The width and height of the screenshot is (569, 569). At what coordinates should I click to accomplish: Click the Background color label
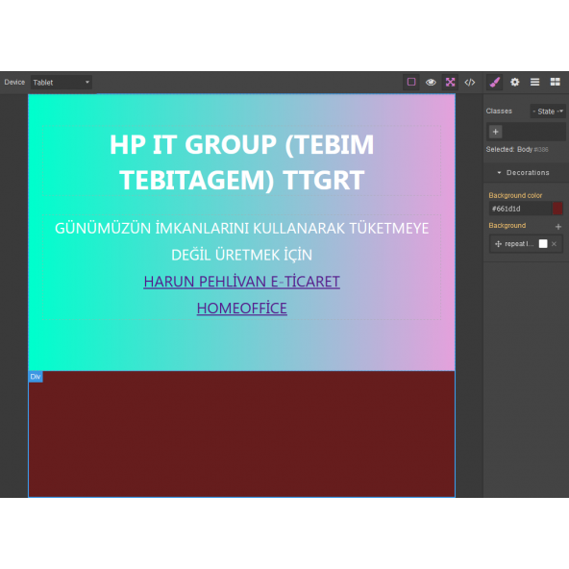515,196
